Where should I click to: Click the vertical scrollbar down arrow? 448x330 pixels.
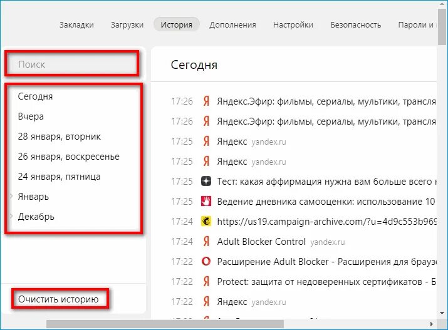click(442, 313)
